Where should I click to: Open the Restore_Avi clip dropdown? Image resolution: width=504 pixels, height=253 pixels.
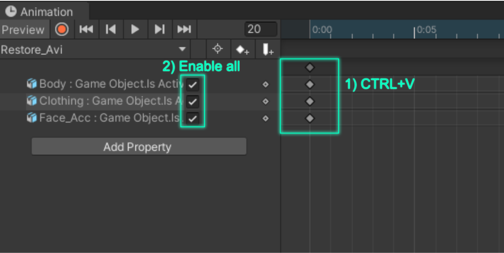tap(95, 50)
